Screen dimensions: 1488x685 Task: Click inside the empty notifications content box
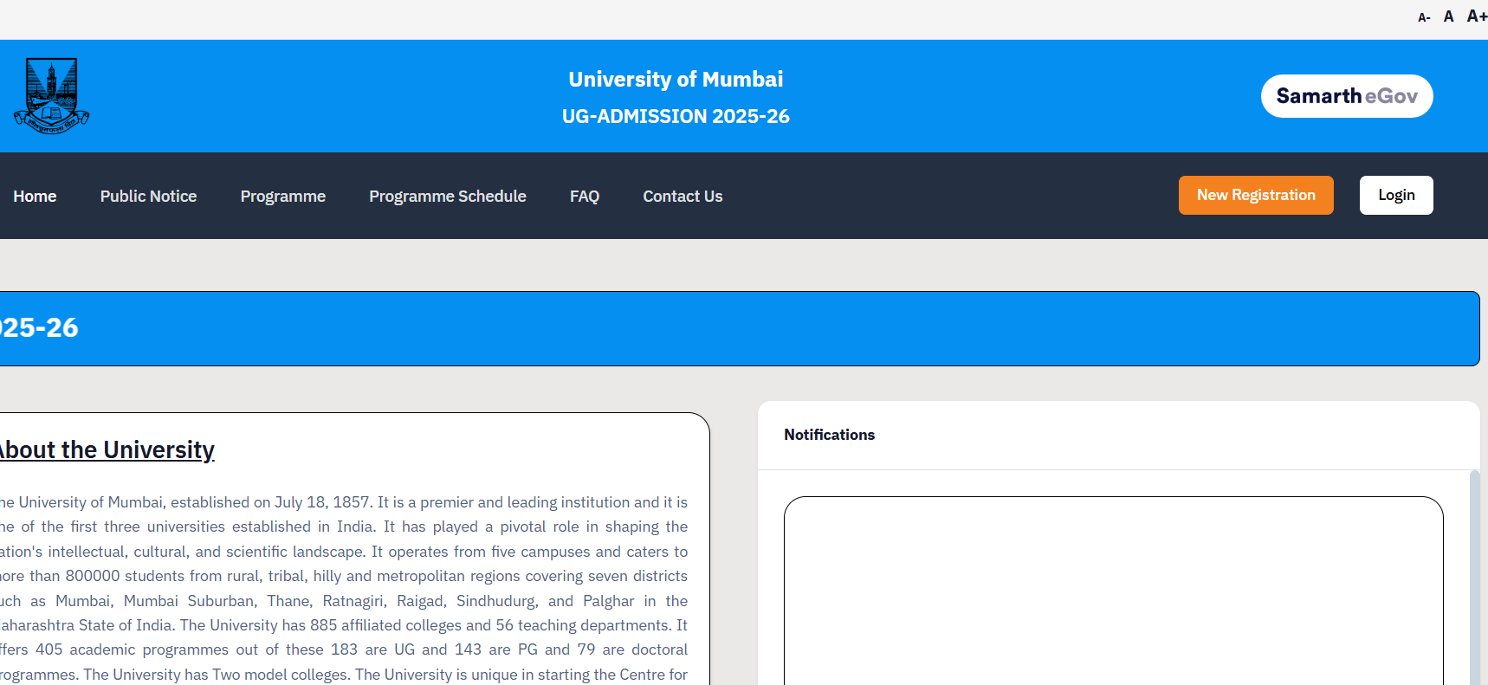1113,589
